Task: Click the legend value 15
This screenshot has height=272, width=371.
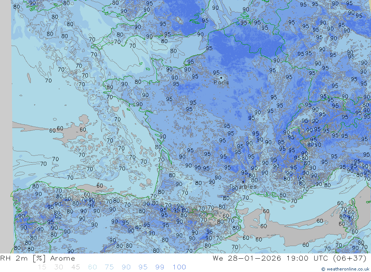Action: (x=42, y=267)
